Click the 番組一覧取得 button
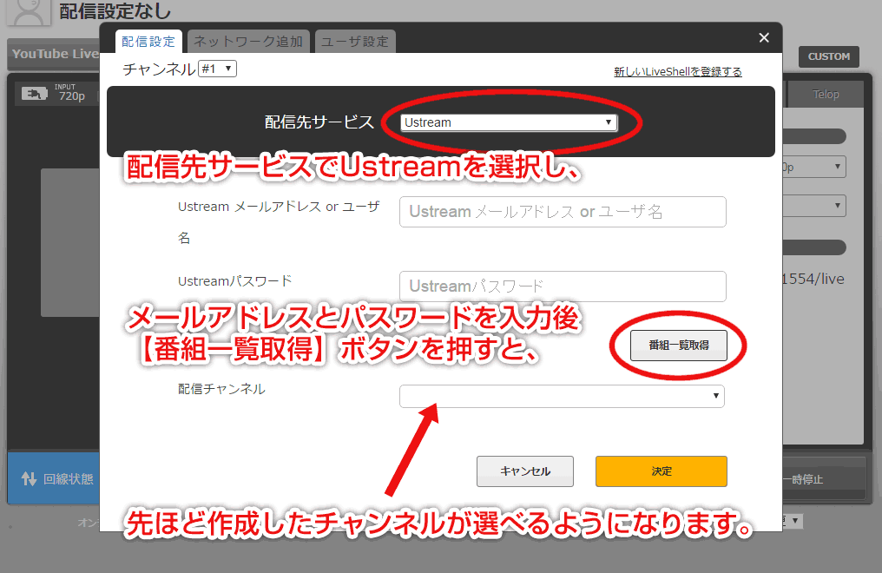The height and width of the screenshot is (573, 882). pos(678,346)
